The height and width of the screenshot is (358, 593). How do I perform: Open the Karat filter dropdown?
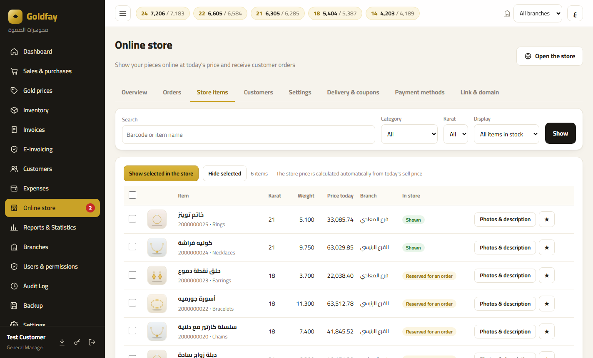(x=456, y=134)
